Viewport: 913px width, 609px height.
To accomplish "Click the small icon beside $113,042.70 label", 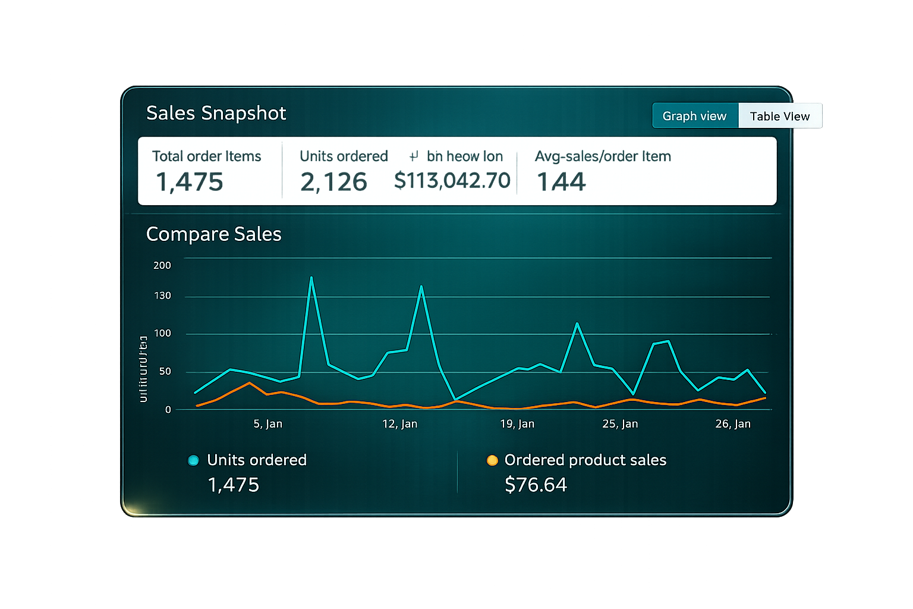I will click(x=414, y=156).
